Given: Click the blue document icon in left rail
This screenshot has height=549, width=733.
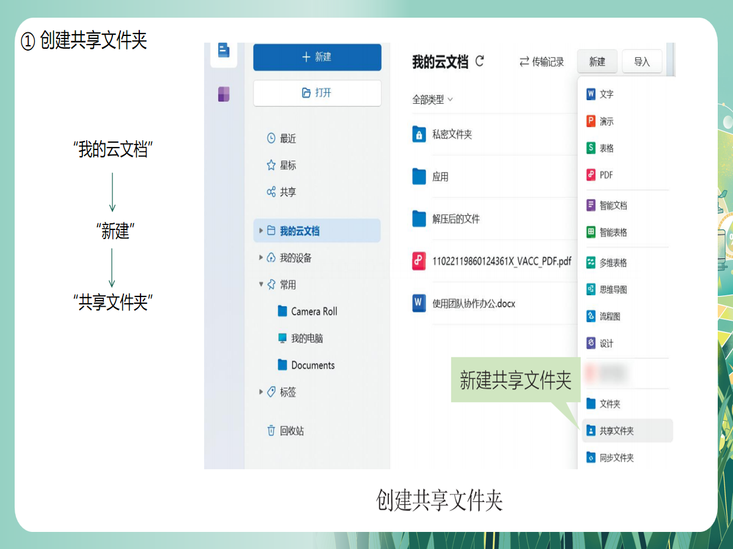Looking at the screenshot, I should (224, 51).
